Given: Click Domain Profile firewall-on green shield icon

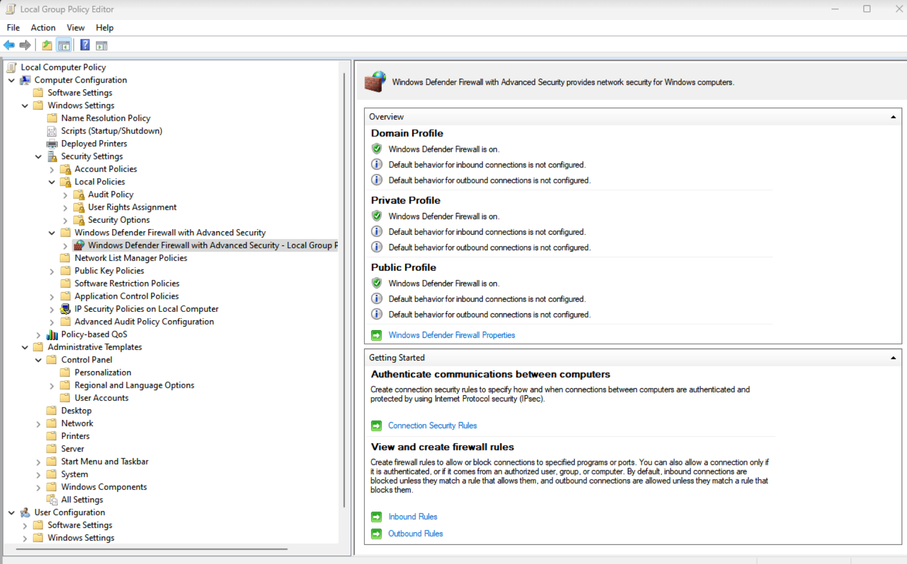Looking at the screenshot, I should pos(377,149).
